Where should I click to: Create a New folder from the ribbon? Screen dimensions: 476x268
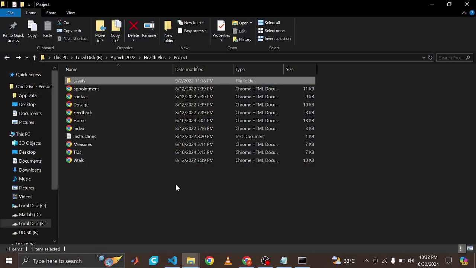click(168, 31)
